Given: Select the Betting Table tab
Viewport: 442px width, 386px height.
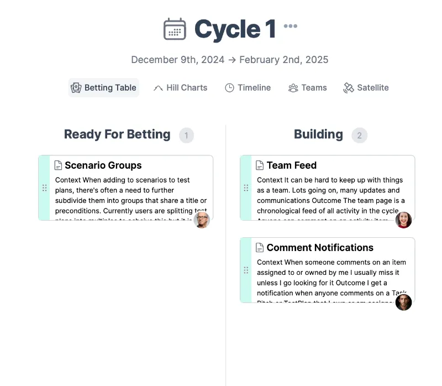Looking at the screenshot, I should tap(104, 88).
